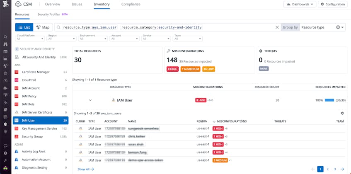This screenshot has width=351, height=174.
Task: Click the All Security And Identity grid icon
Action: [17, 57]
